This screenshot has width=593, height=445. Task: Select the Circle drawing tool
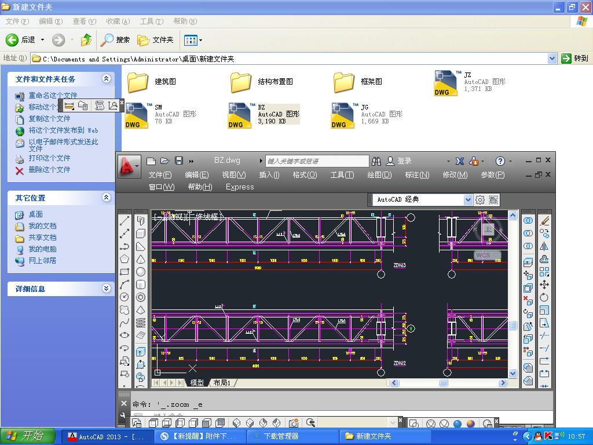click(125, 297)
